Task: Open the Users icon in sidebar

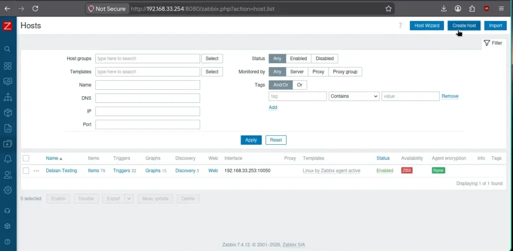Action: pos(8,174)
